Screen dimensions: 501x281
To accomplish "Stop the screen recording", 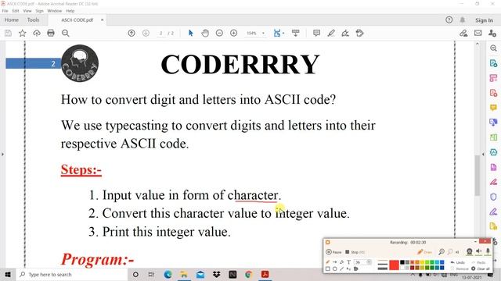I will (355, 251).
